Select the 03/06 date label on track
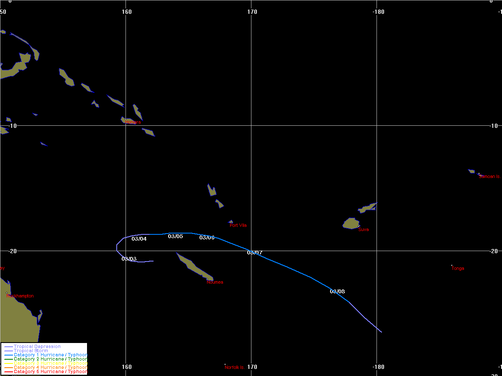 [207, 238]
